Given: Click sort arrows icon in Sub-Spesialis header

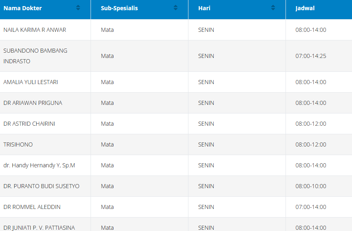Looking at the screenshot, I should 175,8.
